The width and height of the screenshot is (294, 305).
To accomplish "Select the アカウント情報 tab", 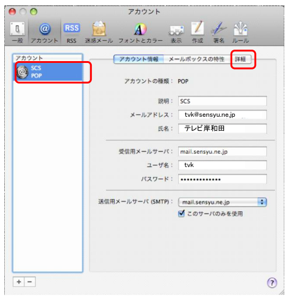I will click(x=139, y=59).
